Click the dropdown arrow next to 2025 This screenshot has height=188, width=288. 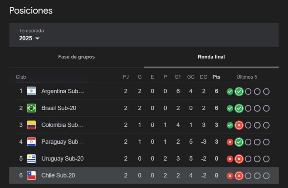coord(37,38)
